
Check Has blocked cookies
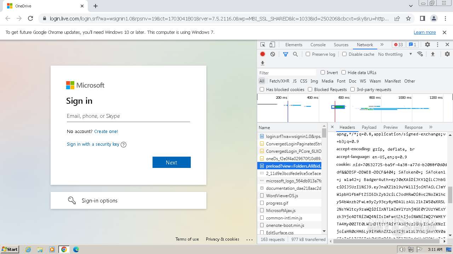(262, 89)
